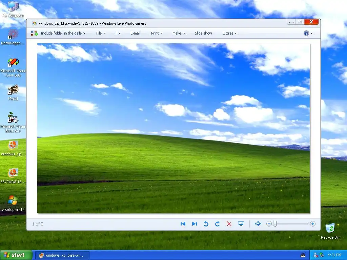Go to the previous photo

pos(183,224)
